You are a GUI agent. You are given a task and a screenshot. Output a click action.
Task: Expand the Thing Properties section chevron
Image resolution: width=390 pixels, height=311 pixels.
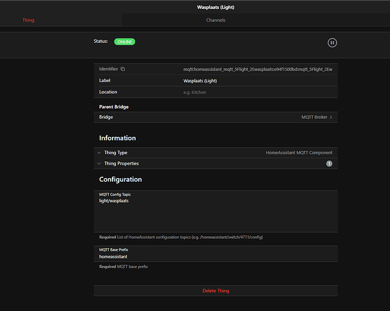[99, 164]
